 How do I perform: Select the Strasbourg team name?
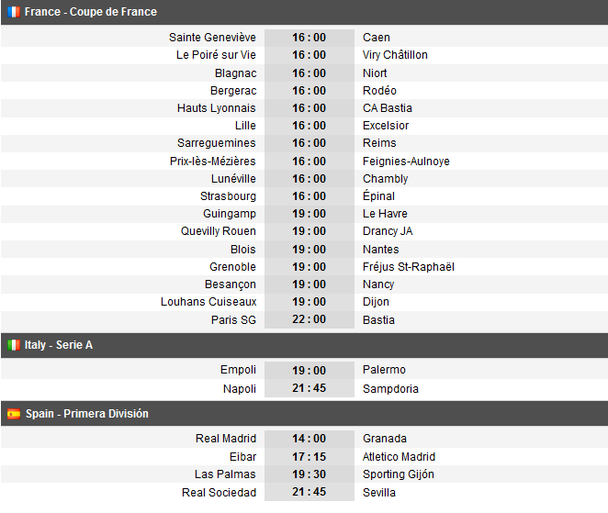pos(228,196)
